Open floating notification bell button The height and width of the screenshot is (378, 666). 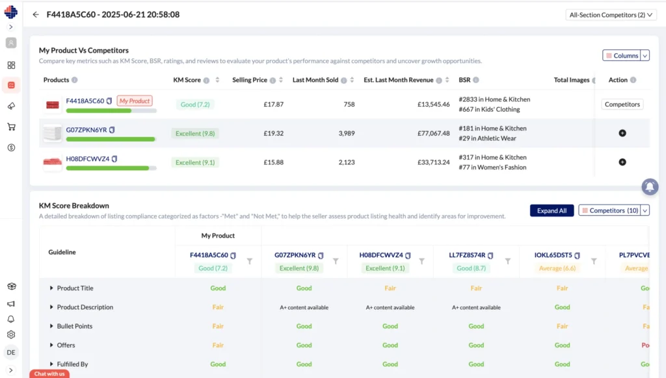click(x=650, y=186)
